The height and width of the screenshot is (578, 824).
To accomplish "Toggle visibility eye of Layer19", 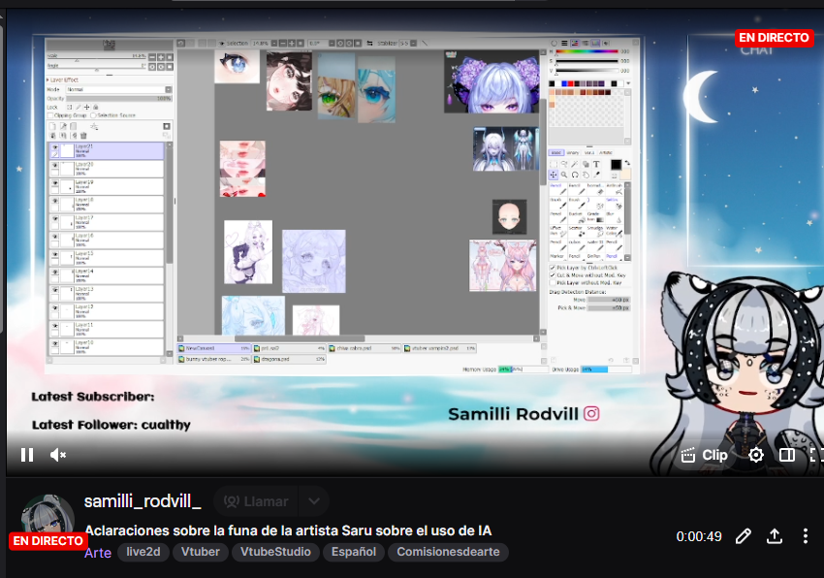I will click(54, 183).
